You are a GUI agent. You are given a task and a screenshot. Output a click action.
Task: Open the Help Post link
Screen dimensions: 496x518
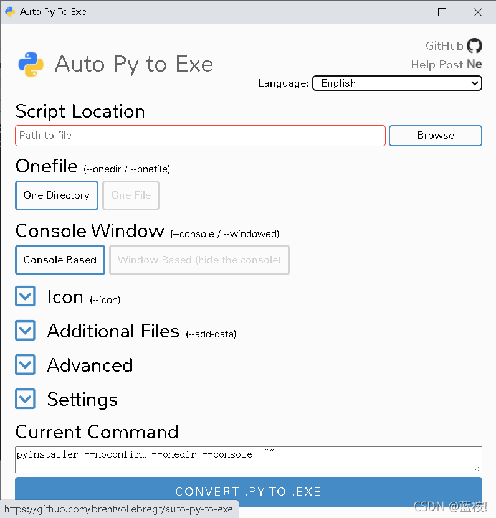point(437,64)
